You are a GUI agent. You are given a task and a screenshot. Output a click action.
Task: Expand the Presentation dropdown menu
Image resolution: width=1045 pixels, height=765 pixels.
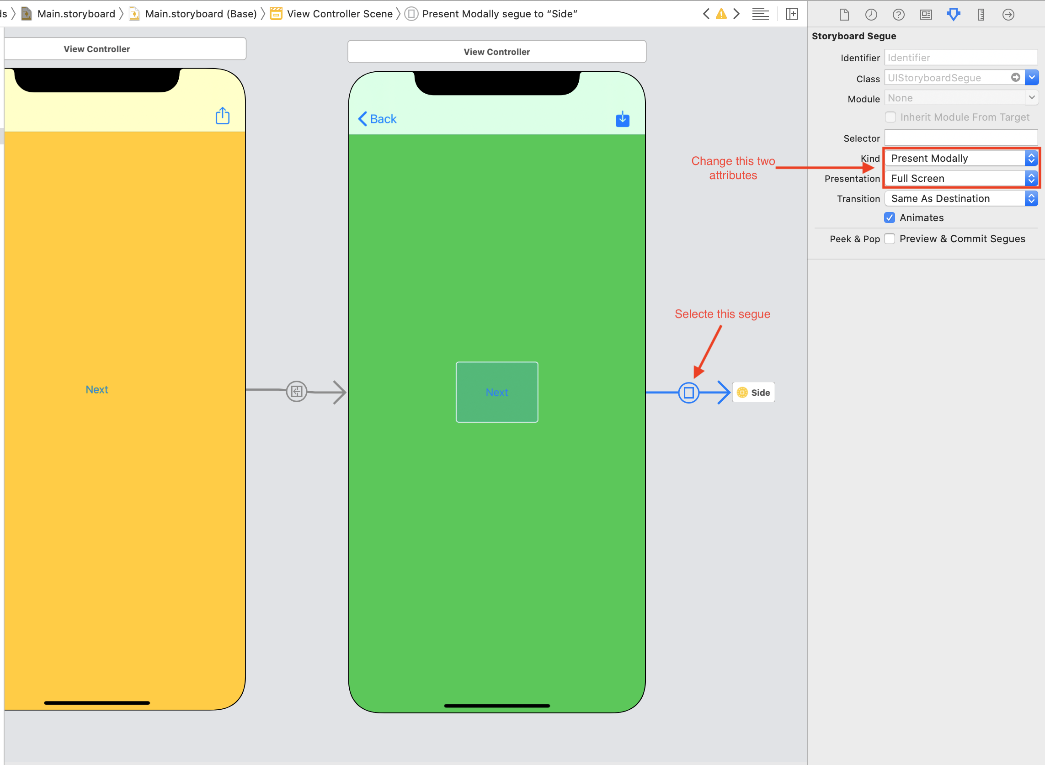[1030, 178]
